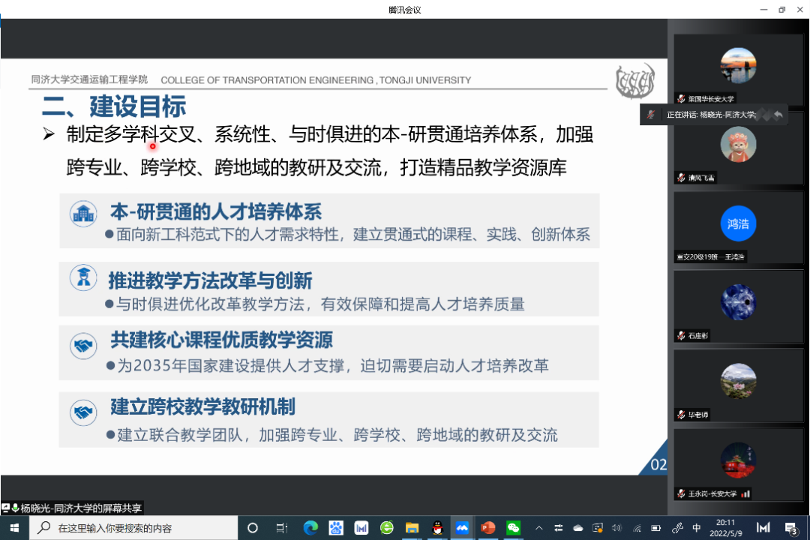810x540 pixels.
Task: Open Baidu paw icon in taskbar
Action: click(336, 528)
